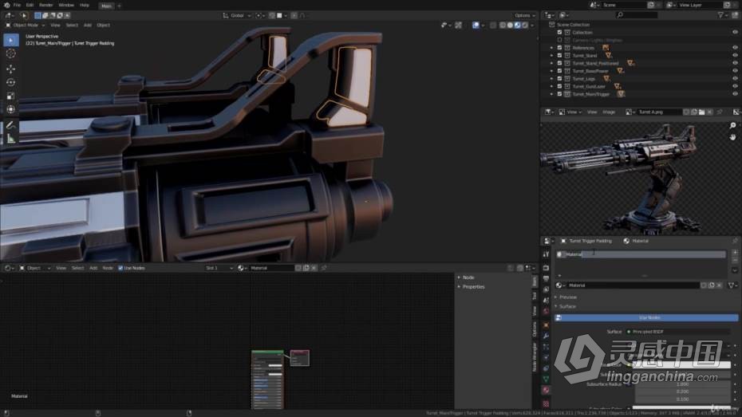Open the Global transform orientation dropdown
Image resolution: width=742 pixels, height=417 pixels.
pyautogui.click(x=237, y=16)
